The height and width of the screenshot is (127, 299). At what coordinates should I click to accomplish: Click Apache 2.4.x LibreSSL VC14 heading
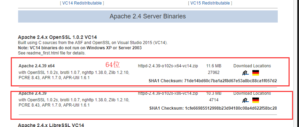51,125
